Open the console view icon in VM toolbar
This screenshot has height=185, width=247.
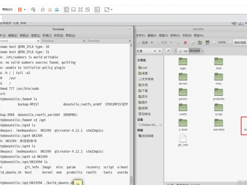click(x=97, y=9)
